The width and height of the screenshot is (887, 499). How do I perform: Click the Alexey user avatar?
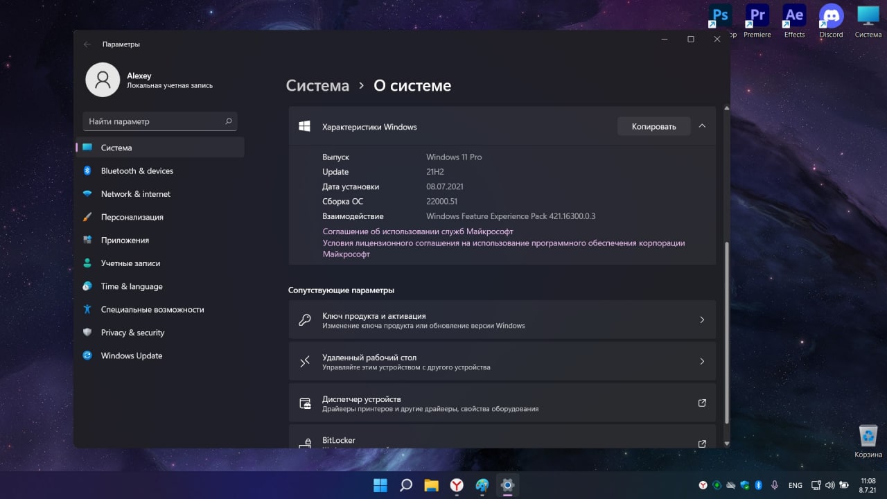click(103, 80)
